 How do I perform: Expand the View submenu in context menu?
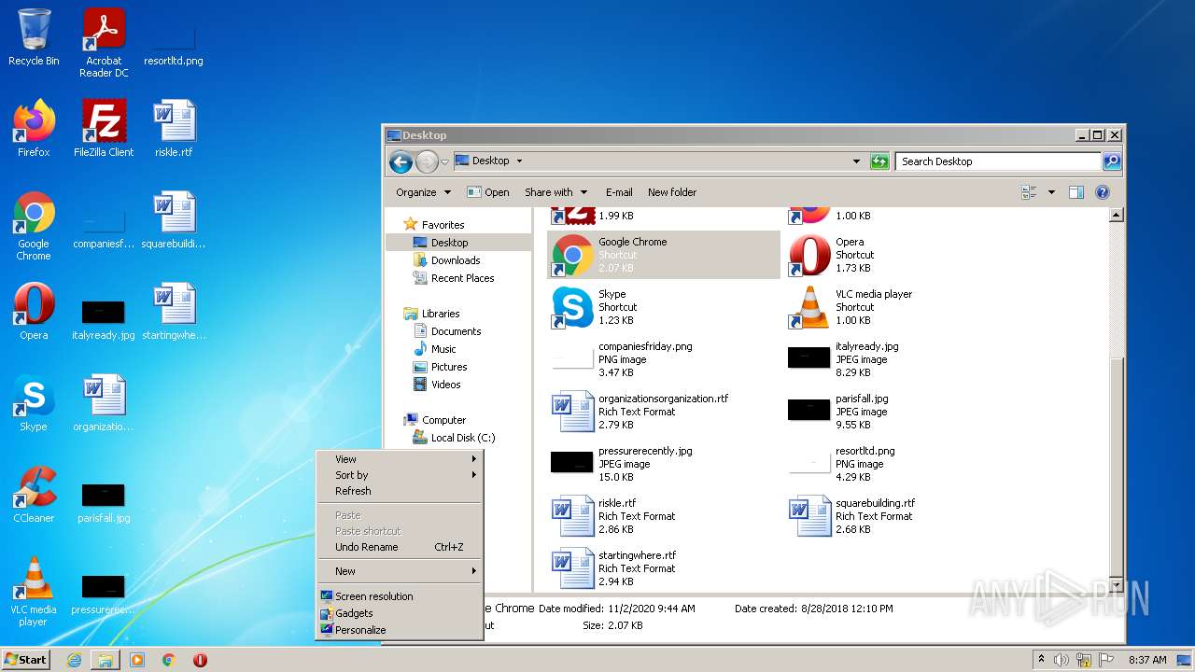pyautogui.click(x=400, y=459)
